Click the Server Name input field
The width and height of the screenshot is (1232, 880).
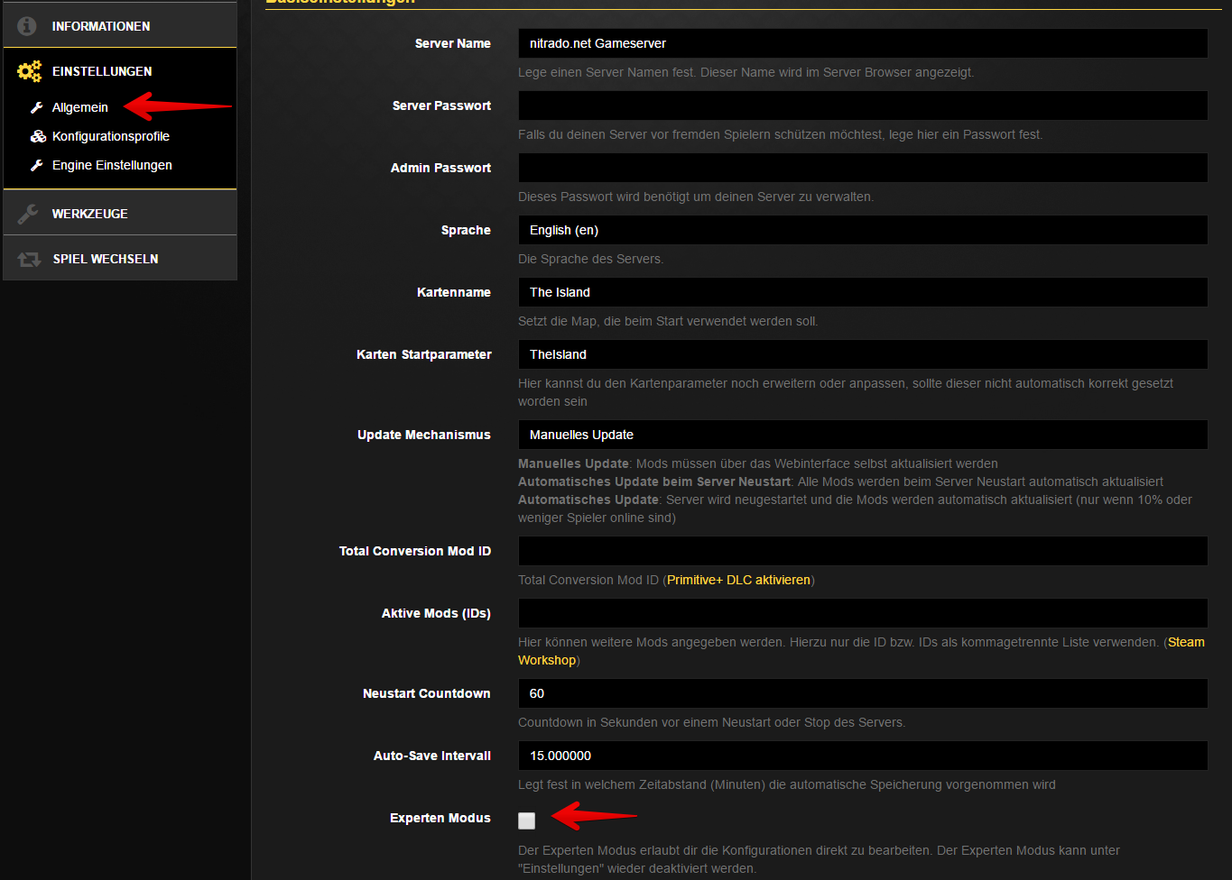pyautogui.click(x=862, y=43)
